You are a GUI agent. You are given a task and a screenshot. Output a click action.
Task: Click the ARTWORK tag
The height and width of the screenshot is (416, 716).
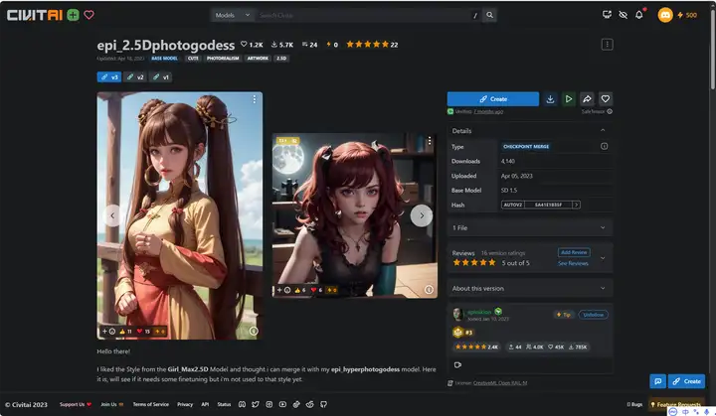click(x=258, y=59)
